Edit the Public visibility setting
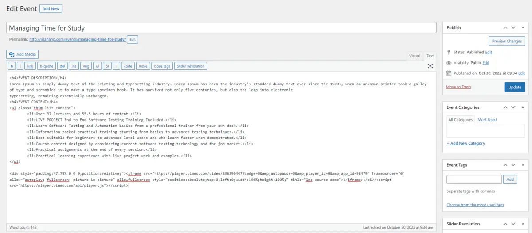The image size is (532, 233). tap(486, 63)
